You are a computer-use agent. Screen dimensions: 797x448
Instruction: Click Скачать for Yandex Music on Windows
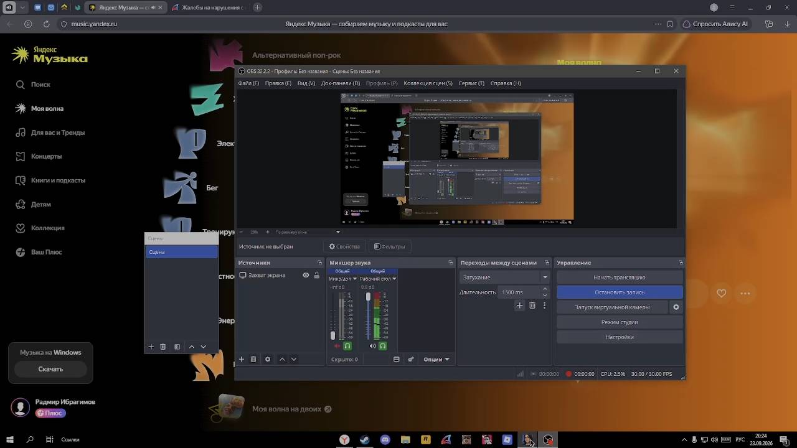click(50, 369)
